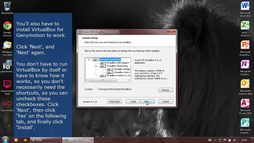Click the C:\Program Files\Oracle\VirtualBox\ location path
254x143 pixels.
115,89
